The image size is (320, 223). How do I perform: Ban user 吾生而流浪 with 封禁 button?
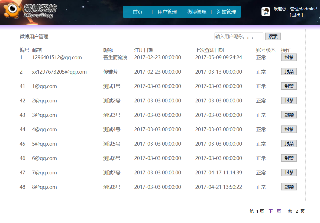[289, 57]
